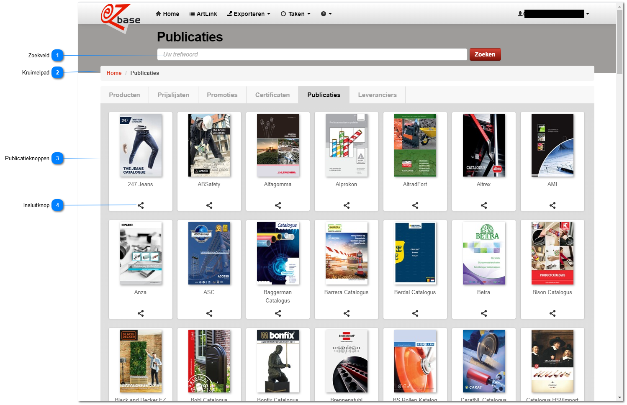
Task: Switch to the Prijslijsten tab
Action: (174, 95)
